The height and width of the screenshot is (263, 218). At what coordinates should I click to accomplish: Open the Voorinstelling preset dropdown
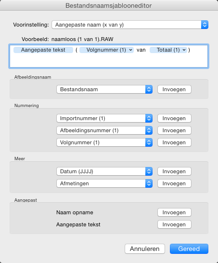point(130,25)
